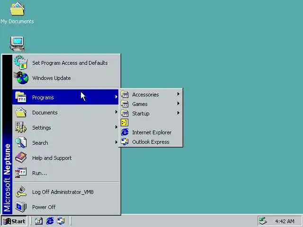303x227 pixels.
Task: Click the Search magnifier icon in Start menu
Action: [x=21, y=142]
